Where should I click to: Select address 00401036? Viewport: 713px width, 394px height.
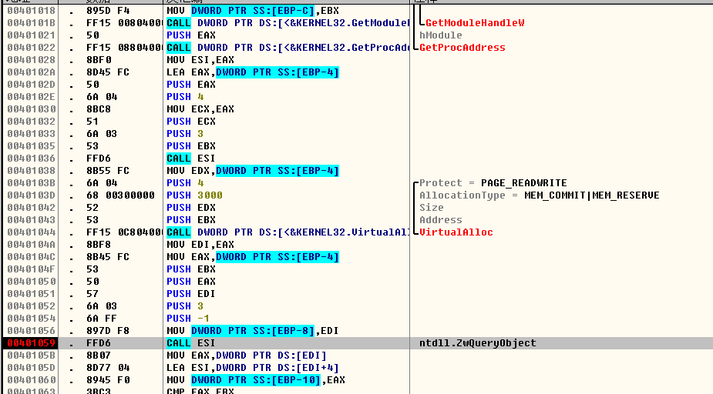[31, 159]
